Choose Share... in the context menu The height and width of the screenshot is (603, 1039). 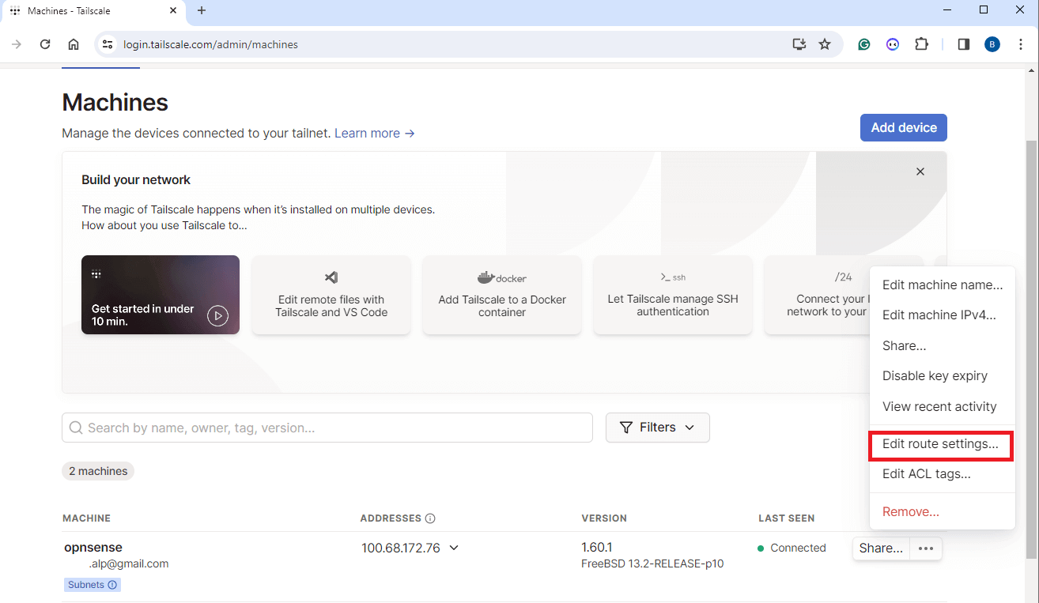[943, 346]
